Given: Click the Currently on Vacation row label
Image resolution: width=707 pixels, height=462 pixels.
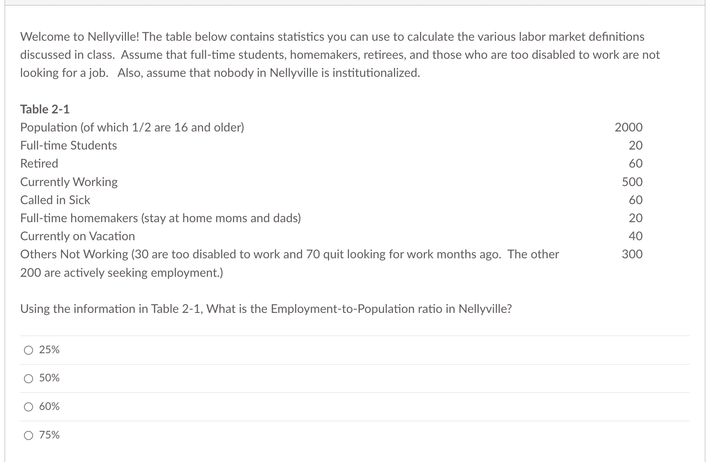Looking at the screenshot, I should (77, 236).
